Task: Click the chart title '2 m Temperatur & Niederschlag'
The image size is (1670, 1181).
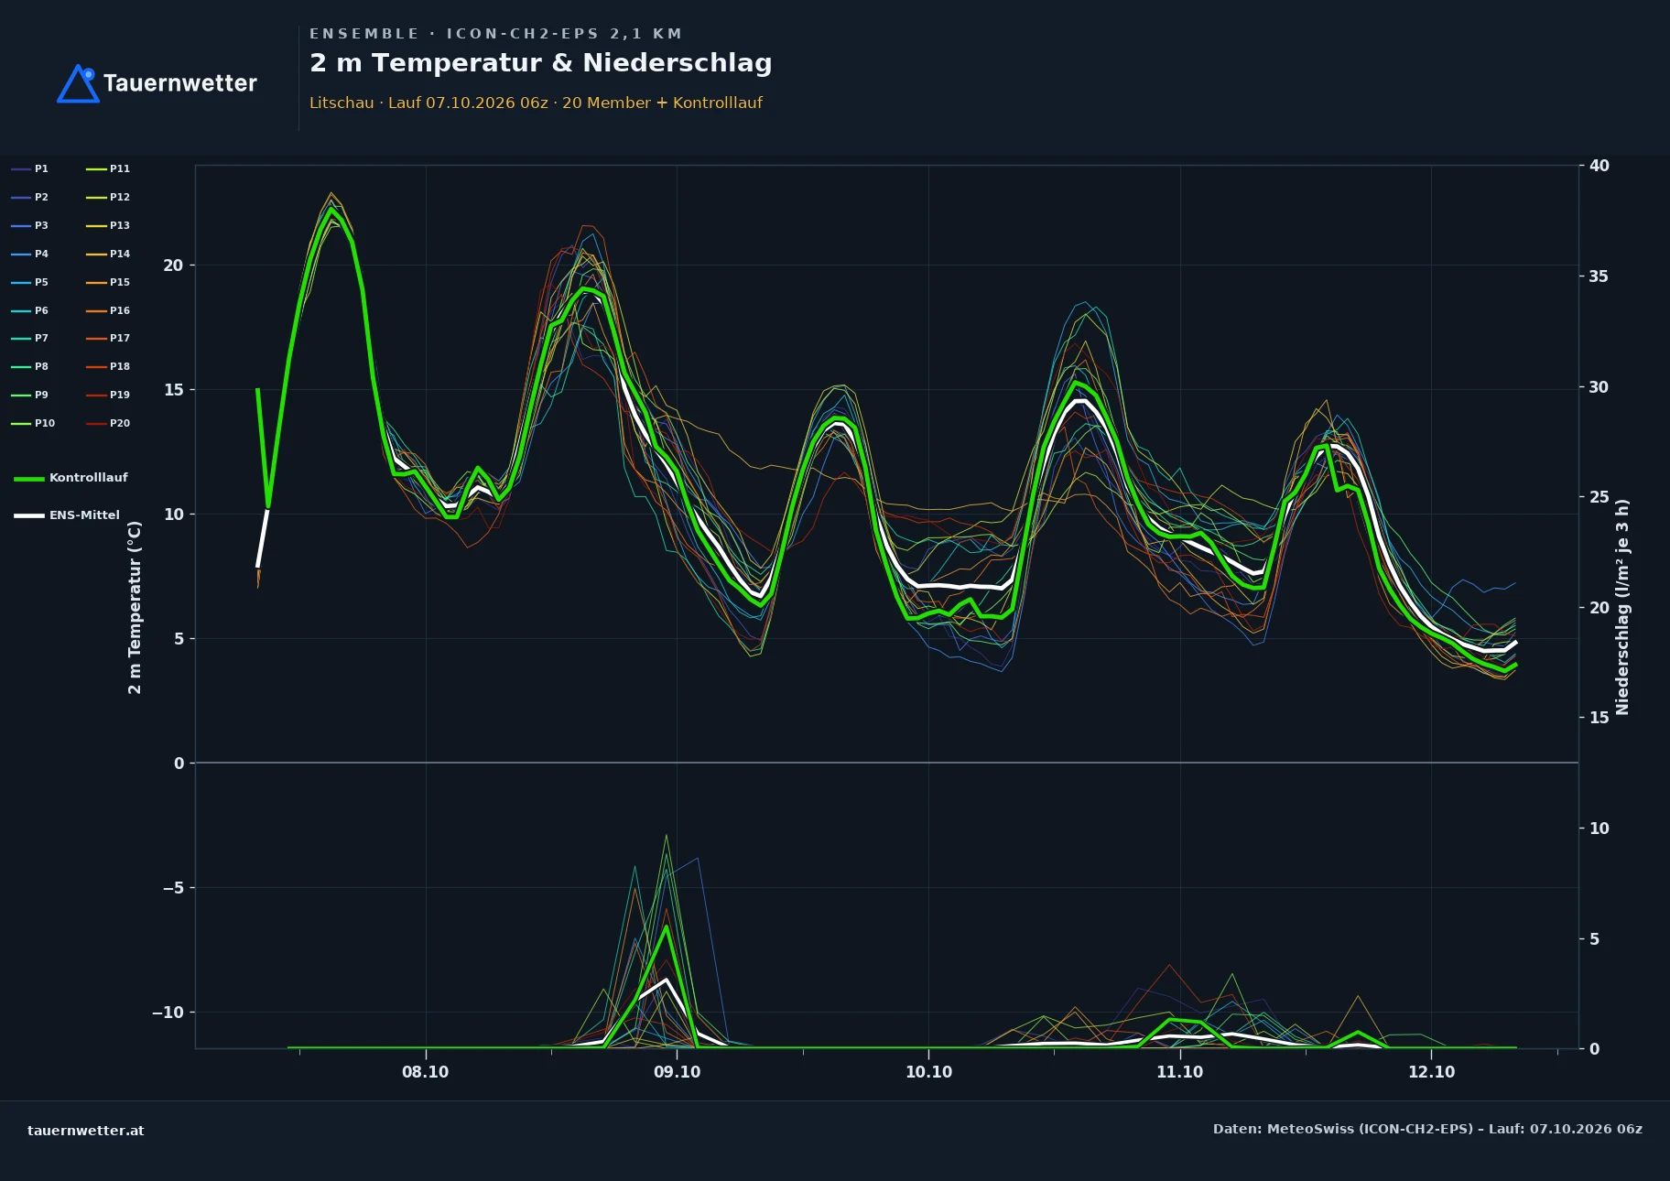Action: (x=541, y=63)
